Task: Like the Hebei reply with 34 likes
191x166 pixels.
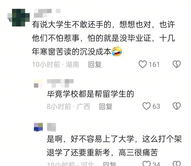Action: click(147, 163)
